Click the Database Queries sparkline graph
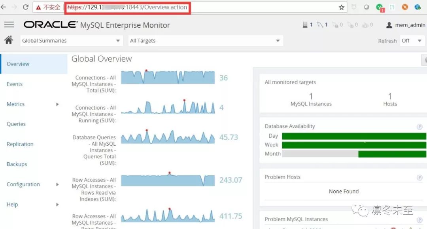Viewport: 427px width, 229px height. tap(168, 137)
